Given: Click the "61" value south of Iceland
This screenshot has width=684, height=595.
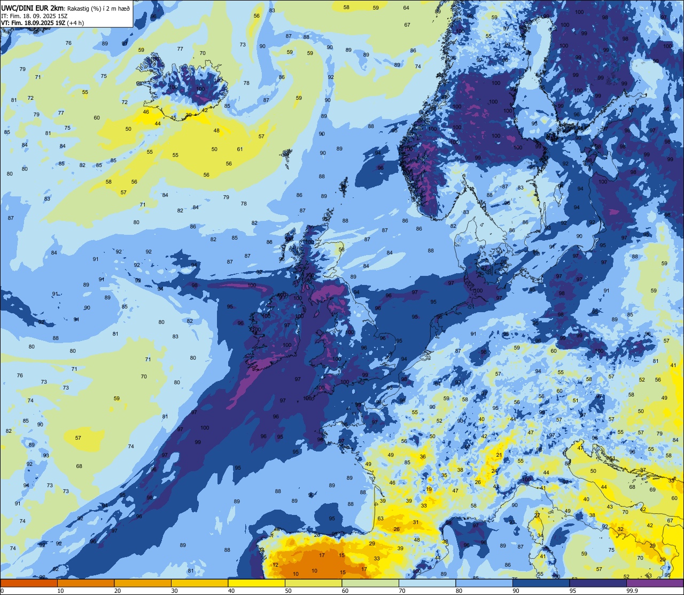Looking at the screenshot, I should point(240,149).
